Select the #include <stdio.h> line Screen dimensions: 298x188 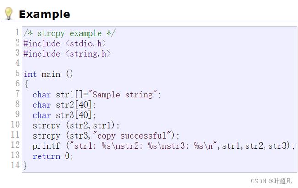point(65,43)
